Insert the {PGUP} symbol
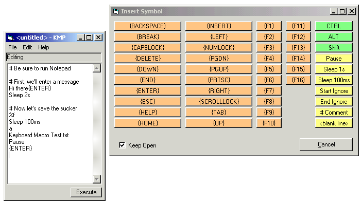The width and height of the screenshot is (362, 204). 219,69
